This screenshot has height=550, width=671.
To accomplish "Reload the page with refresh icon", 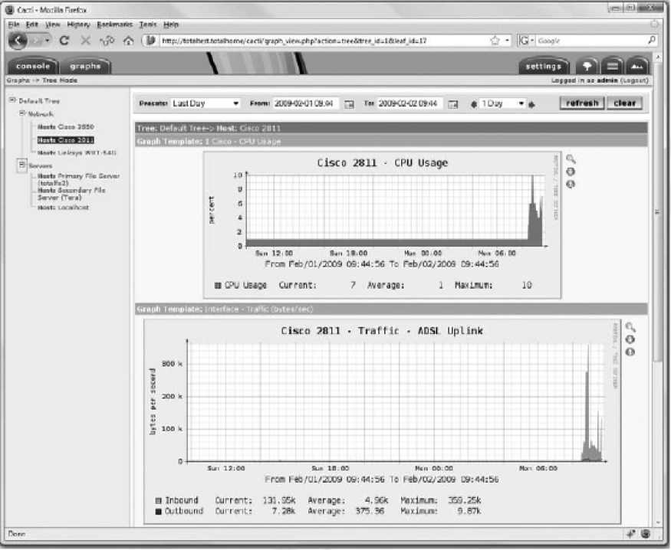I will 64,41.
